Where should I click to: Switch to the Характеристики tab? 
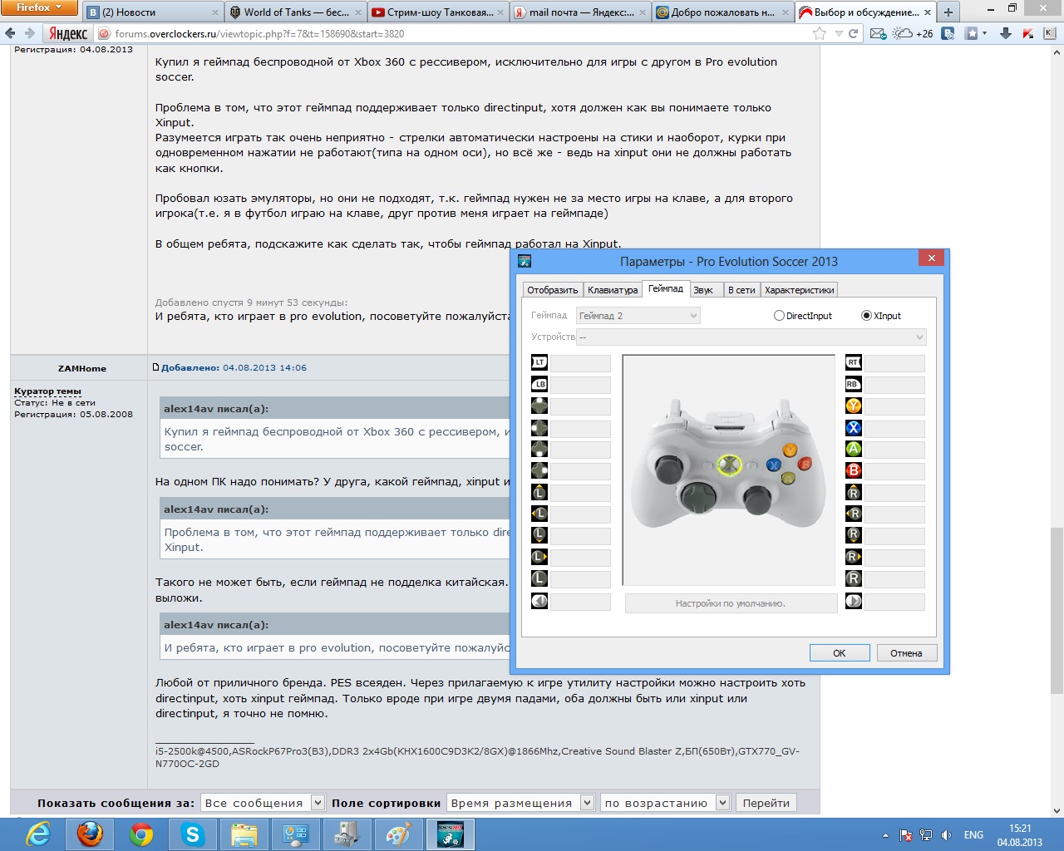[x=800, y=290]
